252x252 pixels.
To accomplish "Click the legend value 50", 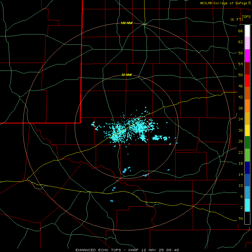I will 241,75.
